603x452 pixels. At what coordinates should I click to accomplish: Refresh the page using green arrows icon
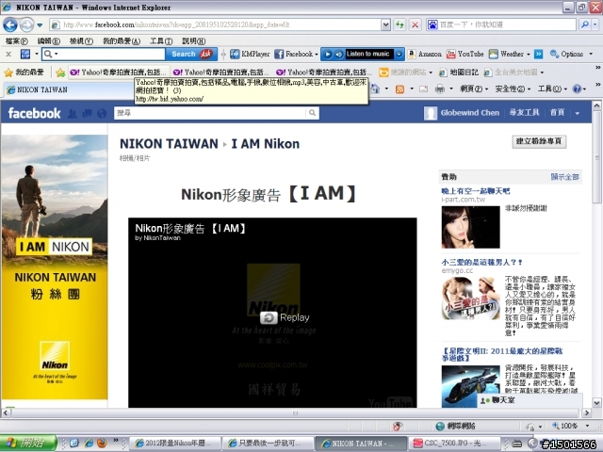[399, 25]
